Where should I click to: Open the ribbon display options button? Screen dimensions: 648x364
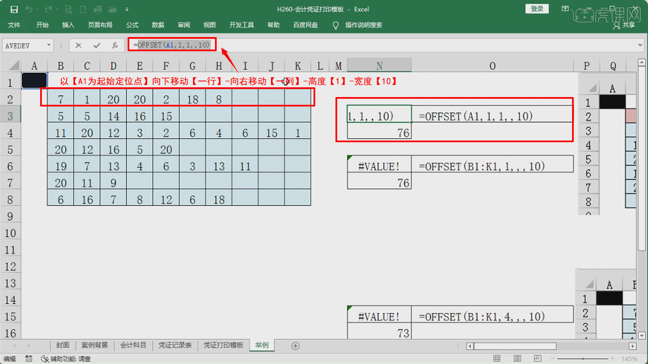(x=565, y=9)
